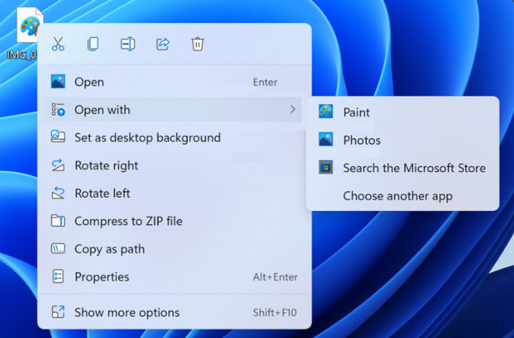Click Choose another app
This screenshot has height=338, width=514.
397,196
